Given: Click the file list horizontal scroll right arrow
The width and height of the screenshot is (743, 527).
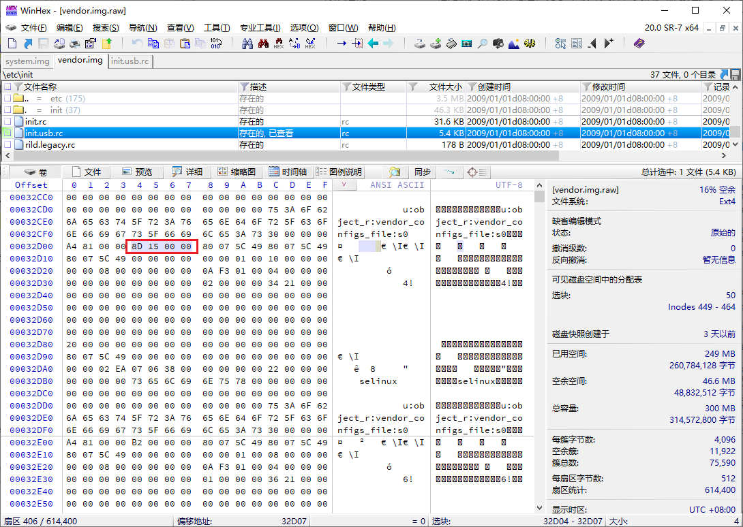Looking at the screenshot, I should 723,155.
